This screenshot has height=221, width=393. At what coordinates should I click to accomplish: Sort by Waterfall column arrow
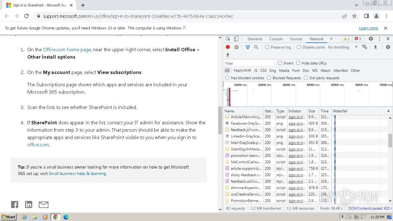click(388, 111)
